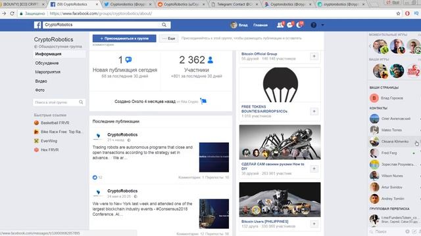421x236 pixels.
Task: Click the magnifier icon in group search
Action: point(81,102)
